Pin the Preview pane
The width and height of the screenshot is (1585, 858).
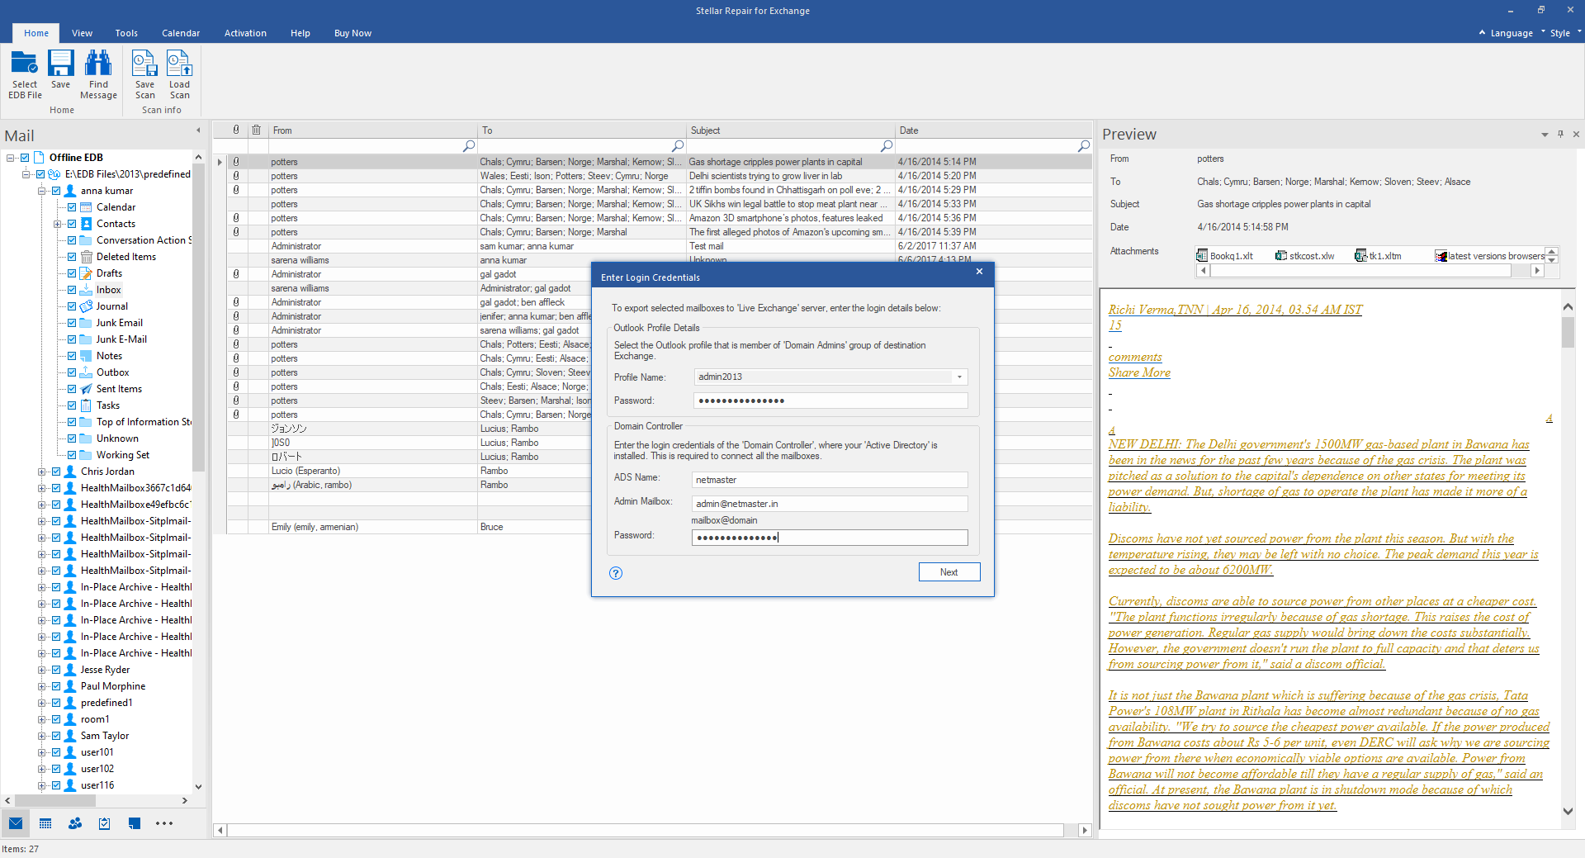click(1560, 134)
